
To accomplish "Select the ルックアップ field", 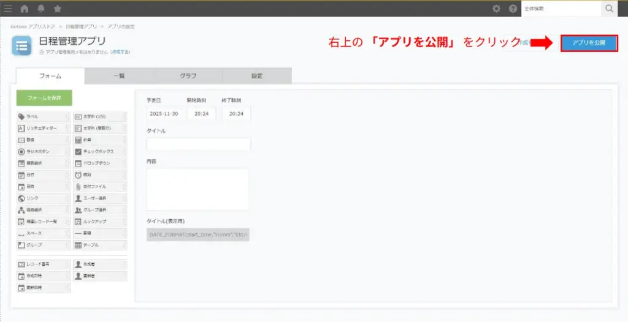I will pos(100,221).
